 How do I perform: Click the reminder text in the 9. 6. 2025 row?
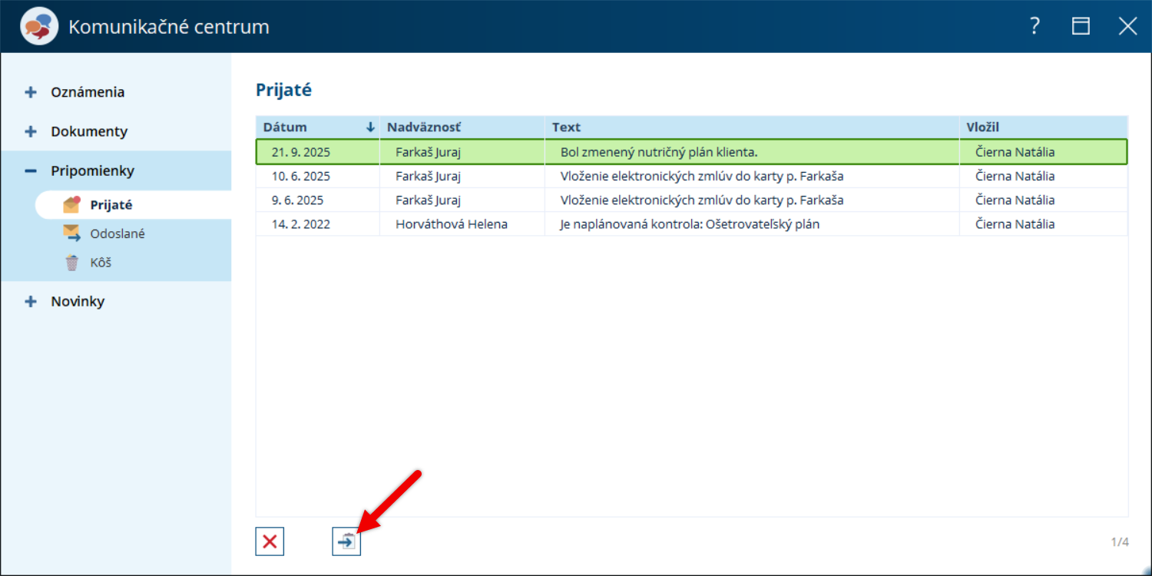[x=702, y=200]
